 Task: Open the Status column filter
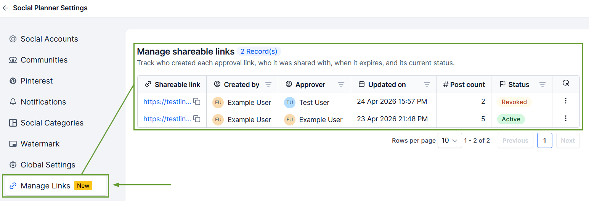[542, 85]
